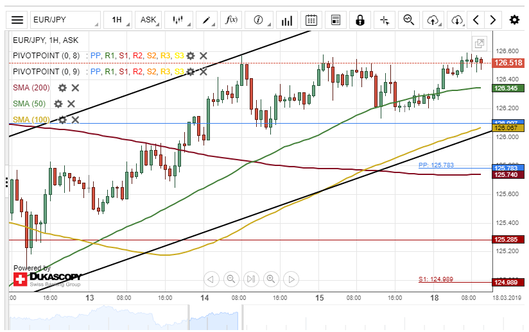529x332 pixels.
Task: Open SMA (50) indicator settings
Action: [58, 103]
